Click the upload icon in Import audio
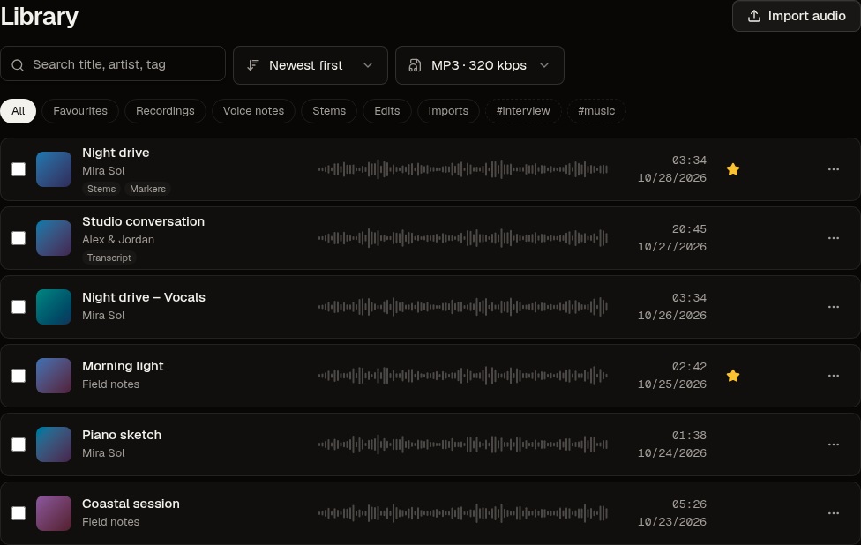The height and width of the screenshot is (545, 861). [x=754, y=16]
